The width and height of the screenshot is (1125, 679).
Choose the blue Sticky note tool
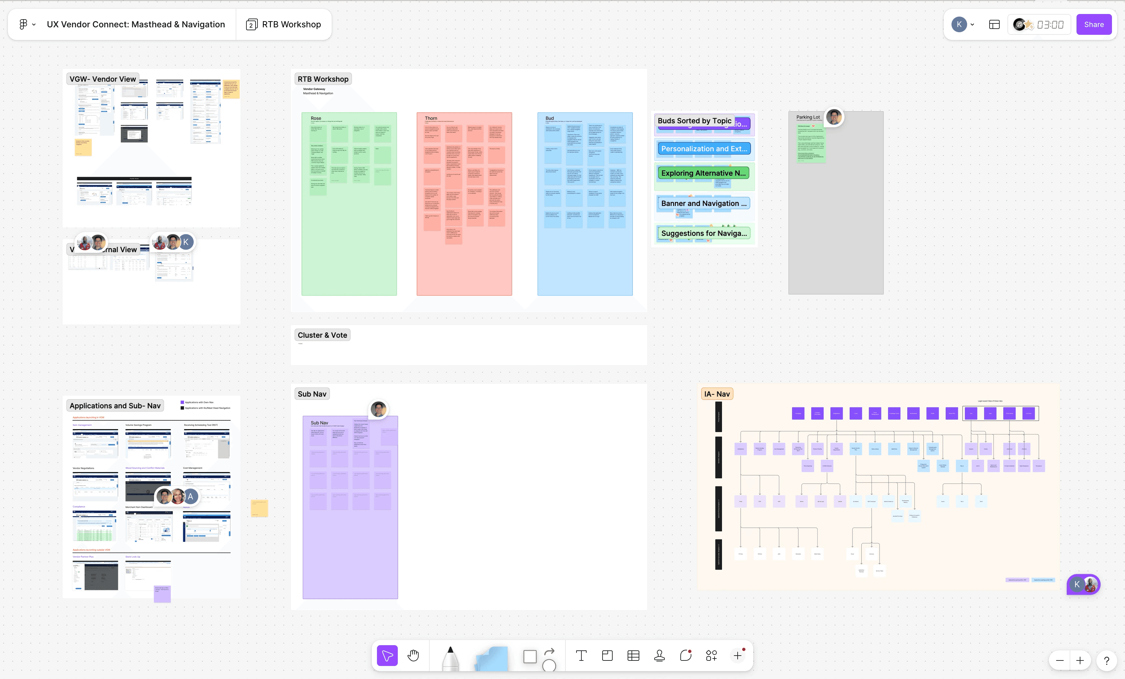pyautogui.click(x=492, y=658)
